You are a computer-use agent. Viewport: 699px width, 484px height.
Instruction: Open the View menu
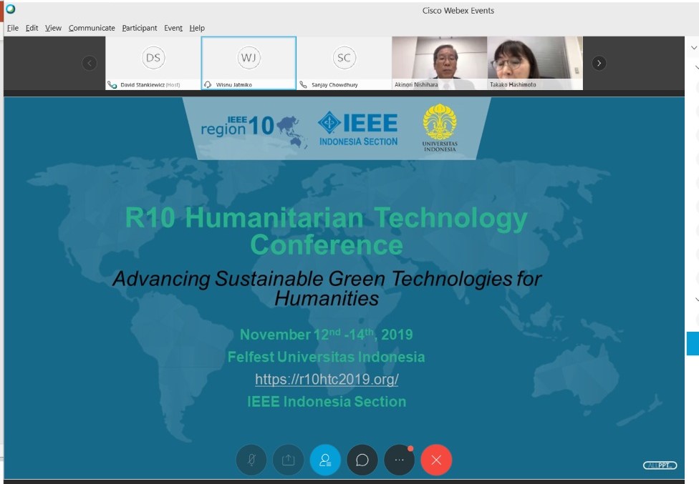[53, 28]
